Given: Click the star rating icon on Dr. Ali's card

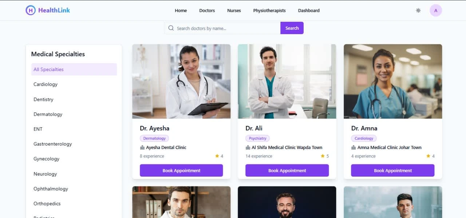Looking at the screenshot, I should tap(323, 156).
